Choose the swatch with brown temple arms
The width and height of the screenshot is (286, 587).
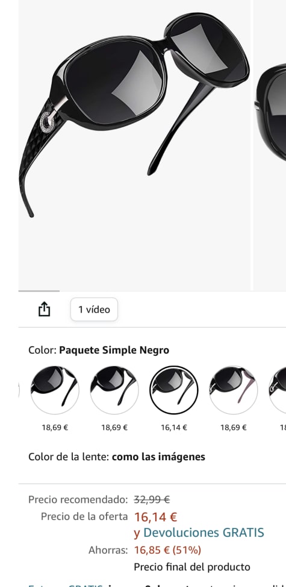pos(233,390)
